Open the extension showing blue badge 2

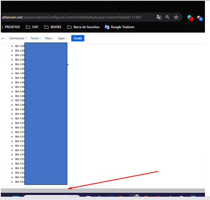pyautogui.click(x=200, y=18)
